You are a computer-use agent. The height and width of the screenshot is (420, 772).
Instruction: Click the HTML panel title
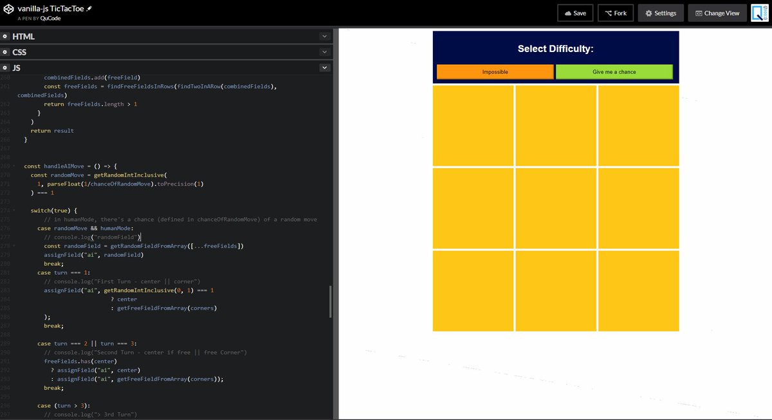click(24, 37)
